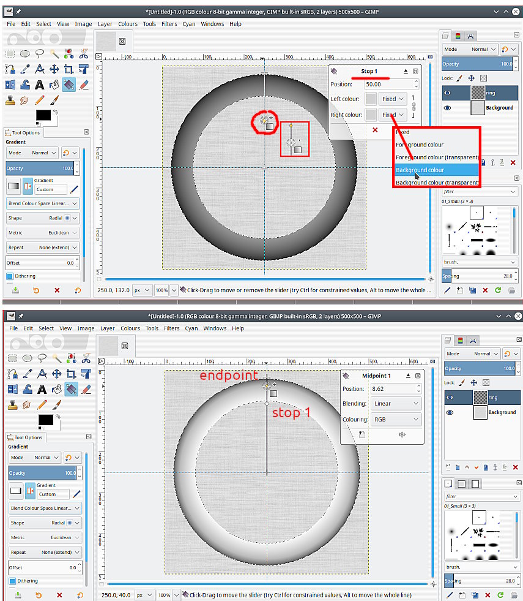Choose Background colour (transparent) option
This screenshot has width=523, height=601.
point(437,183)
